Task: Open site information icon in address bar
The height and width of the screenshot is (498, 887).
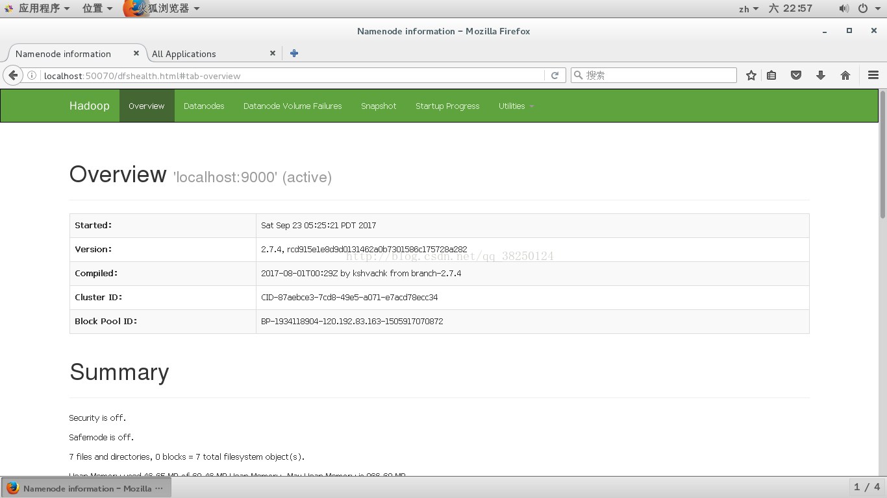Action: pyautogui.click(x=32, y=76)
